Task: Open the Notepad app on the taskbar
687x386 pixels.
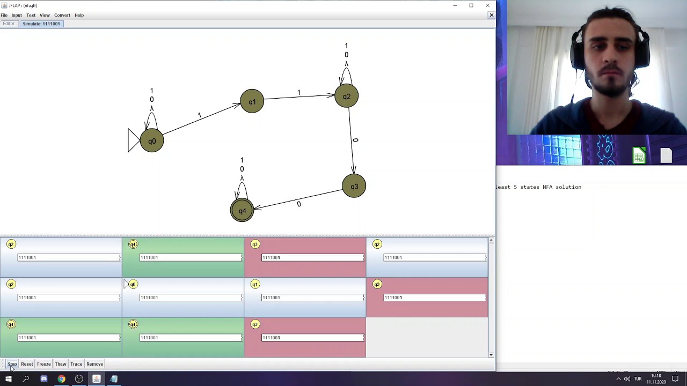Action: coord(114,379)
